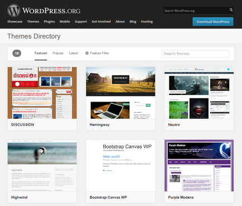
Task: Open the Purple Modena theme thumbnail
Action: tap(199, 165)
